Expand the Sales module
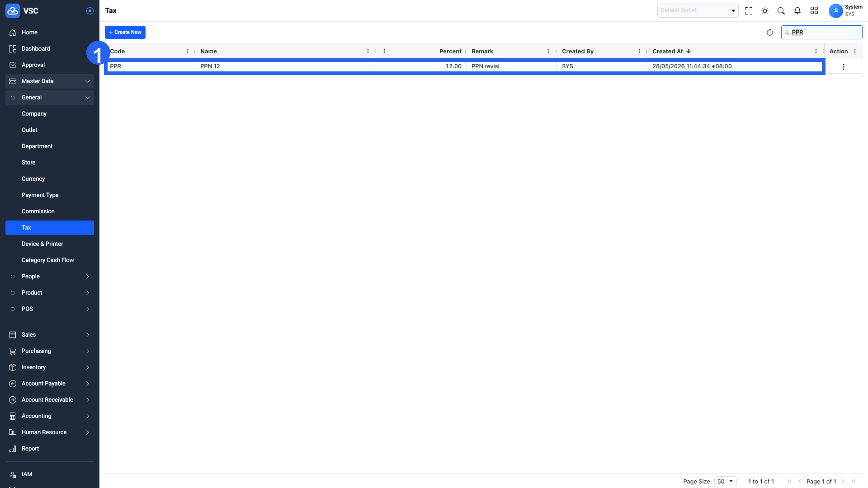 [50, 335]
